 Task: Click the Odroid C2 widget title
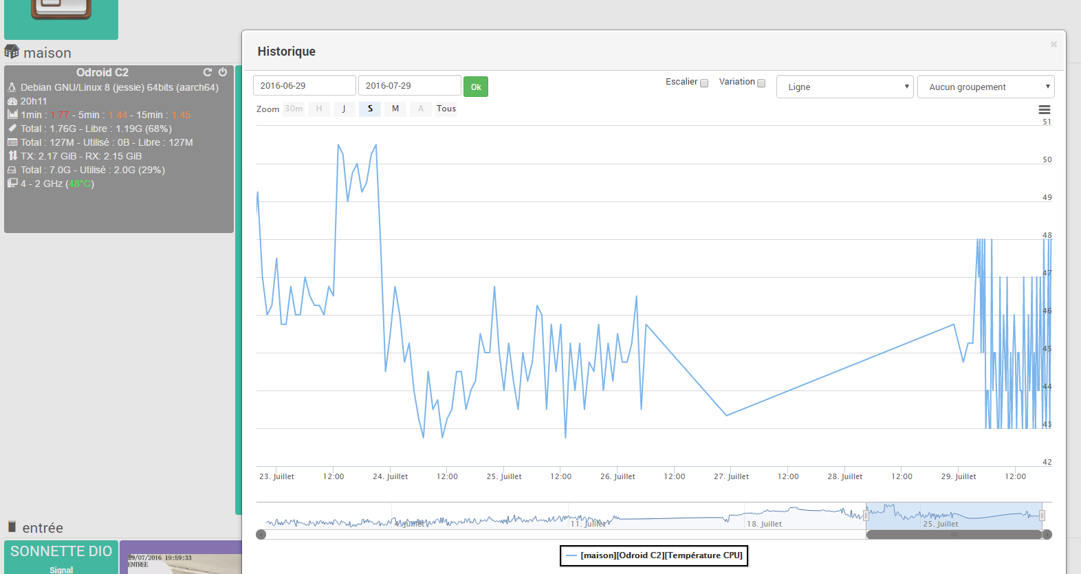click(x=102, y=72)
